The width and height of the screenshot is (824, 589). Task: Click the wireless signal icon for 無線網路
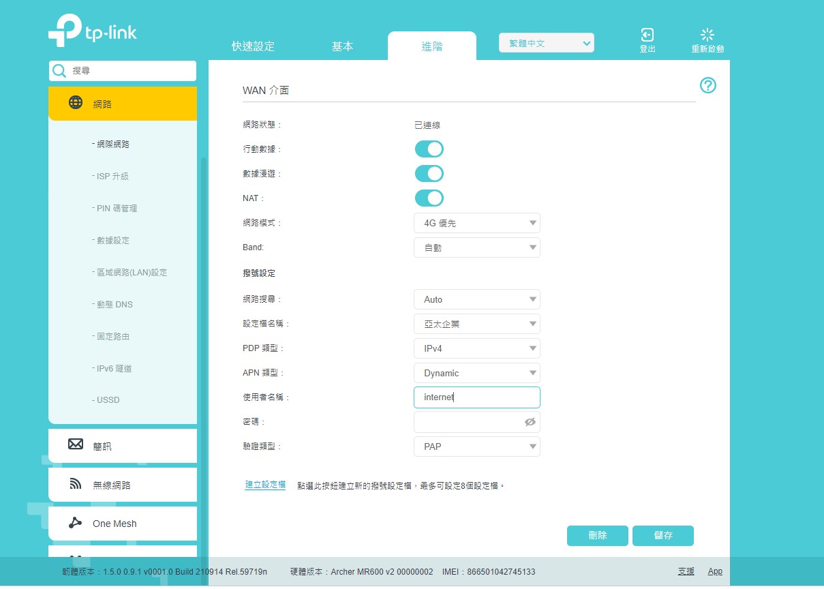[76, 484]
